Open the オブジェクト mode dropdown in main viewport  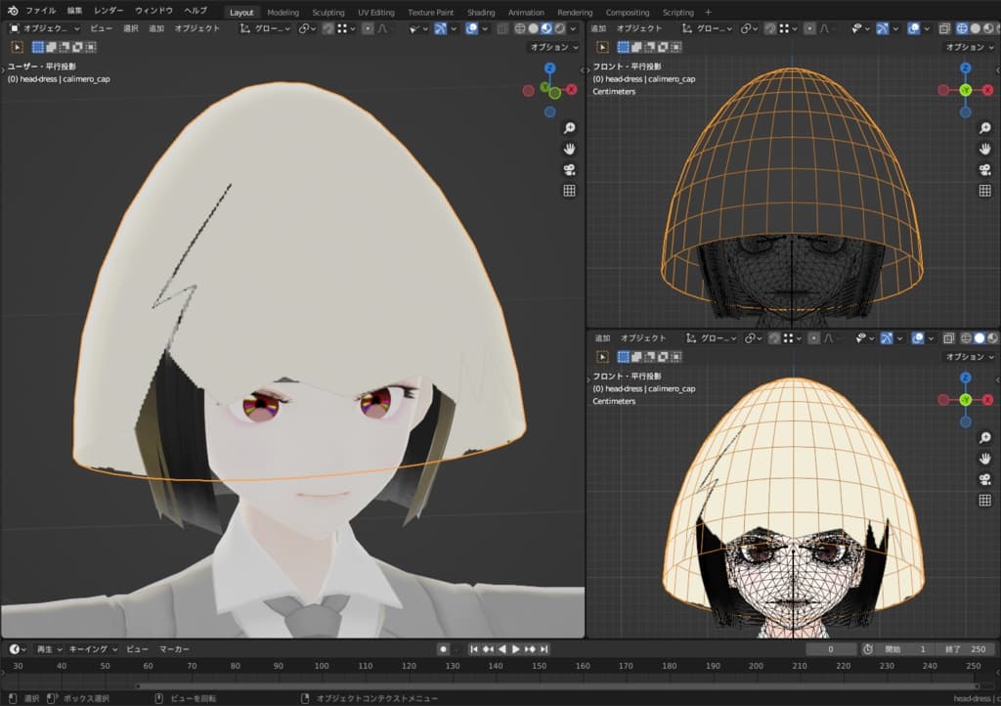(47, 29)
